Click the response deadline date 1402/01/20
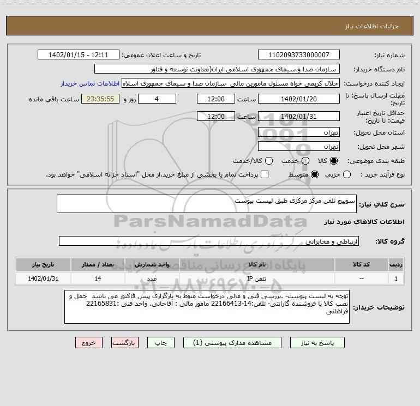The height and width of the screenshot is (406, 420). 299,99
